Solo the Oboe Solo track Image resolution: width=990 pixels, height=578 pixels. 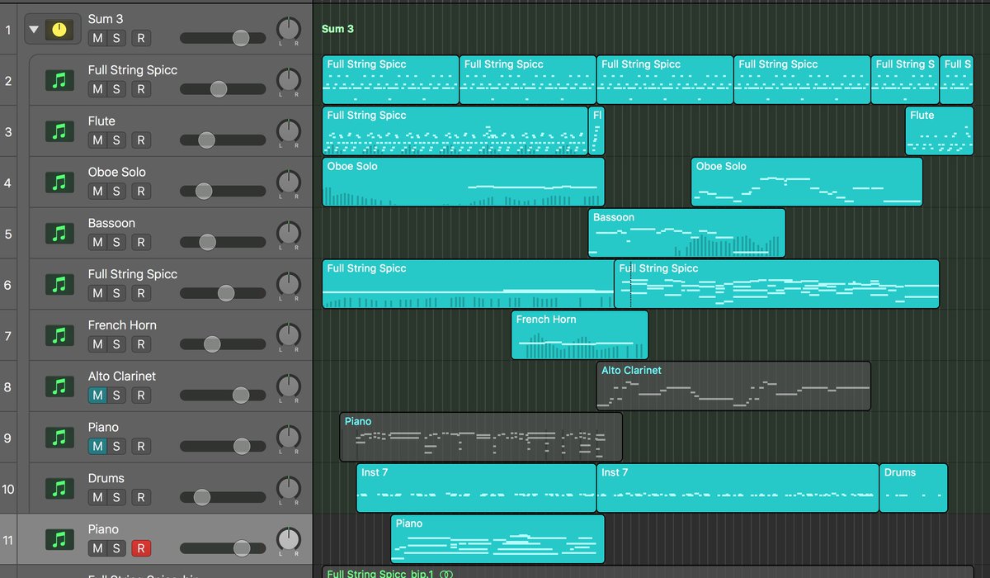(x=116, y=192)
